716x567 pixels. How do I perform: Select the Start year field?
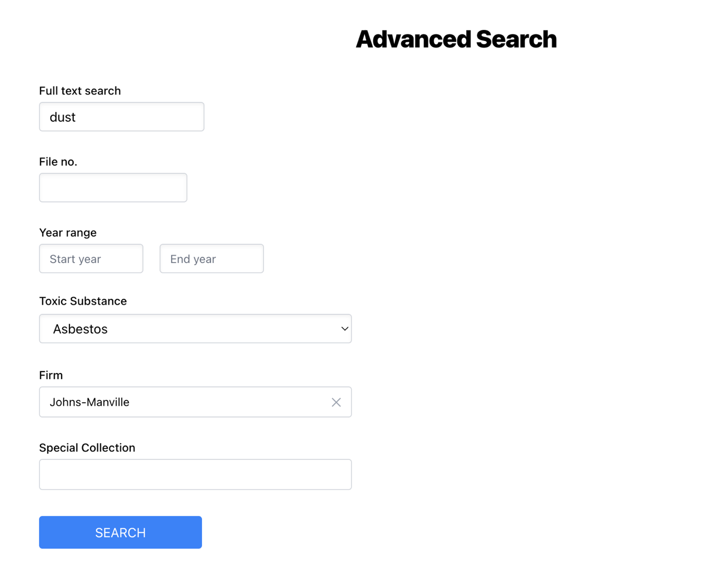tap(91, 258)
